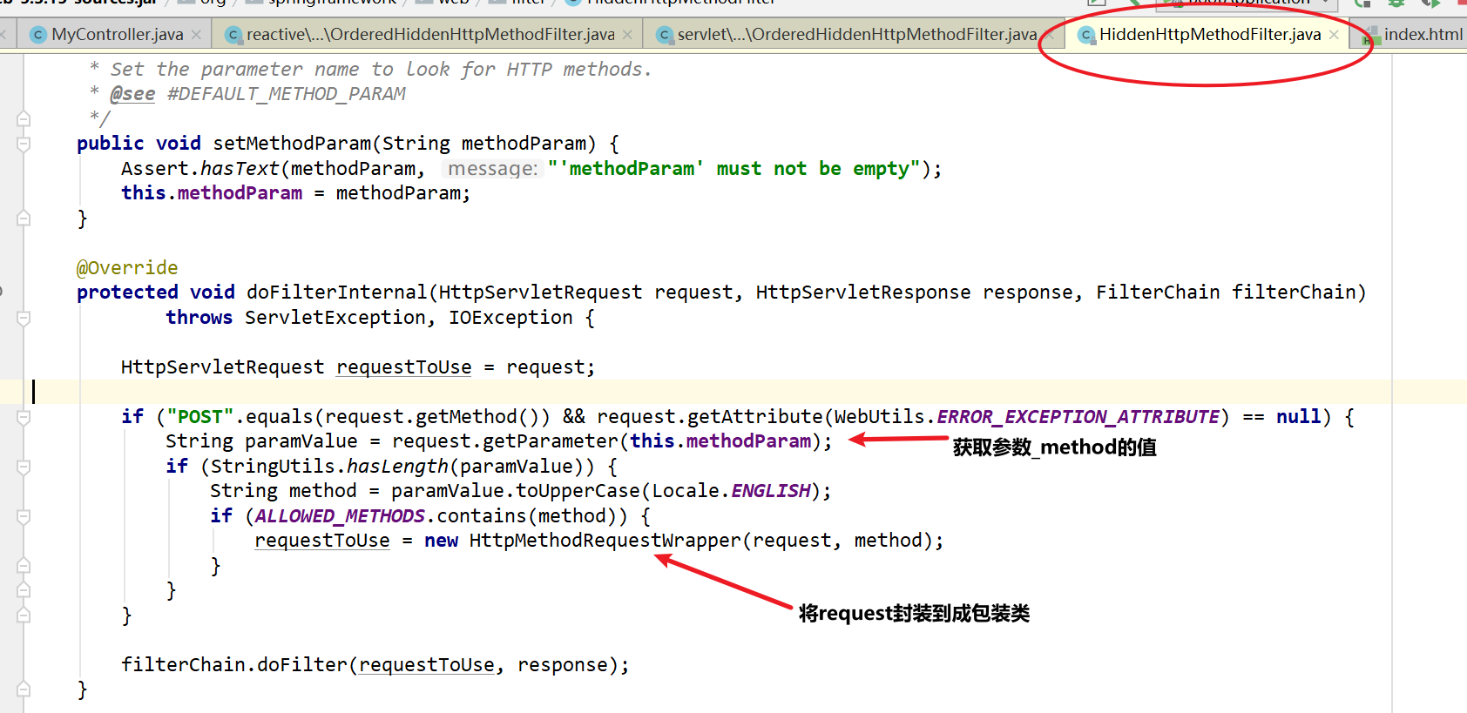The image size is (1467, 713).
Task: Click fold end marker of hasLength if block
Action: pos(24,590)
